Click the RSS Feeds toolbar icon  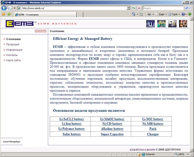coord(141,14)
